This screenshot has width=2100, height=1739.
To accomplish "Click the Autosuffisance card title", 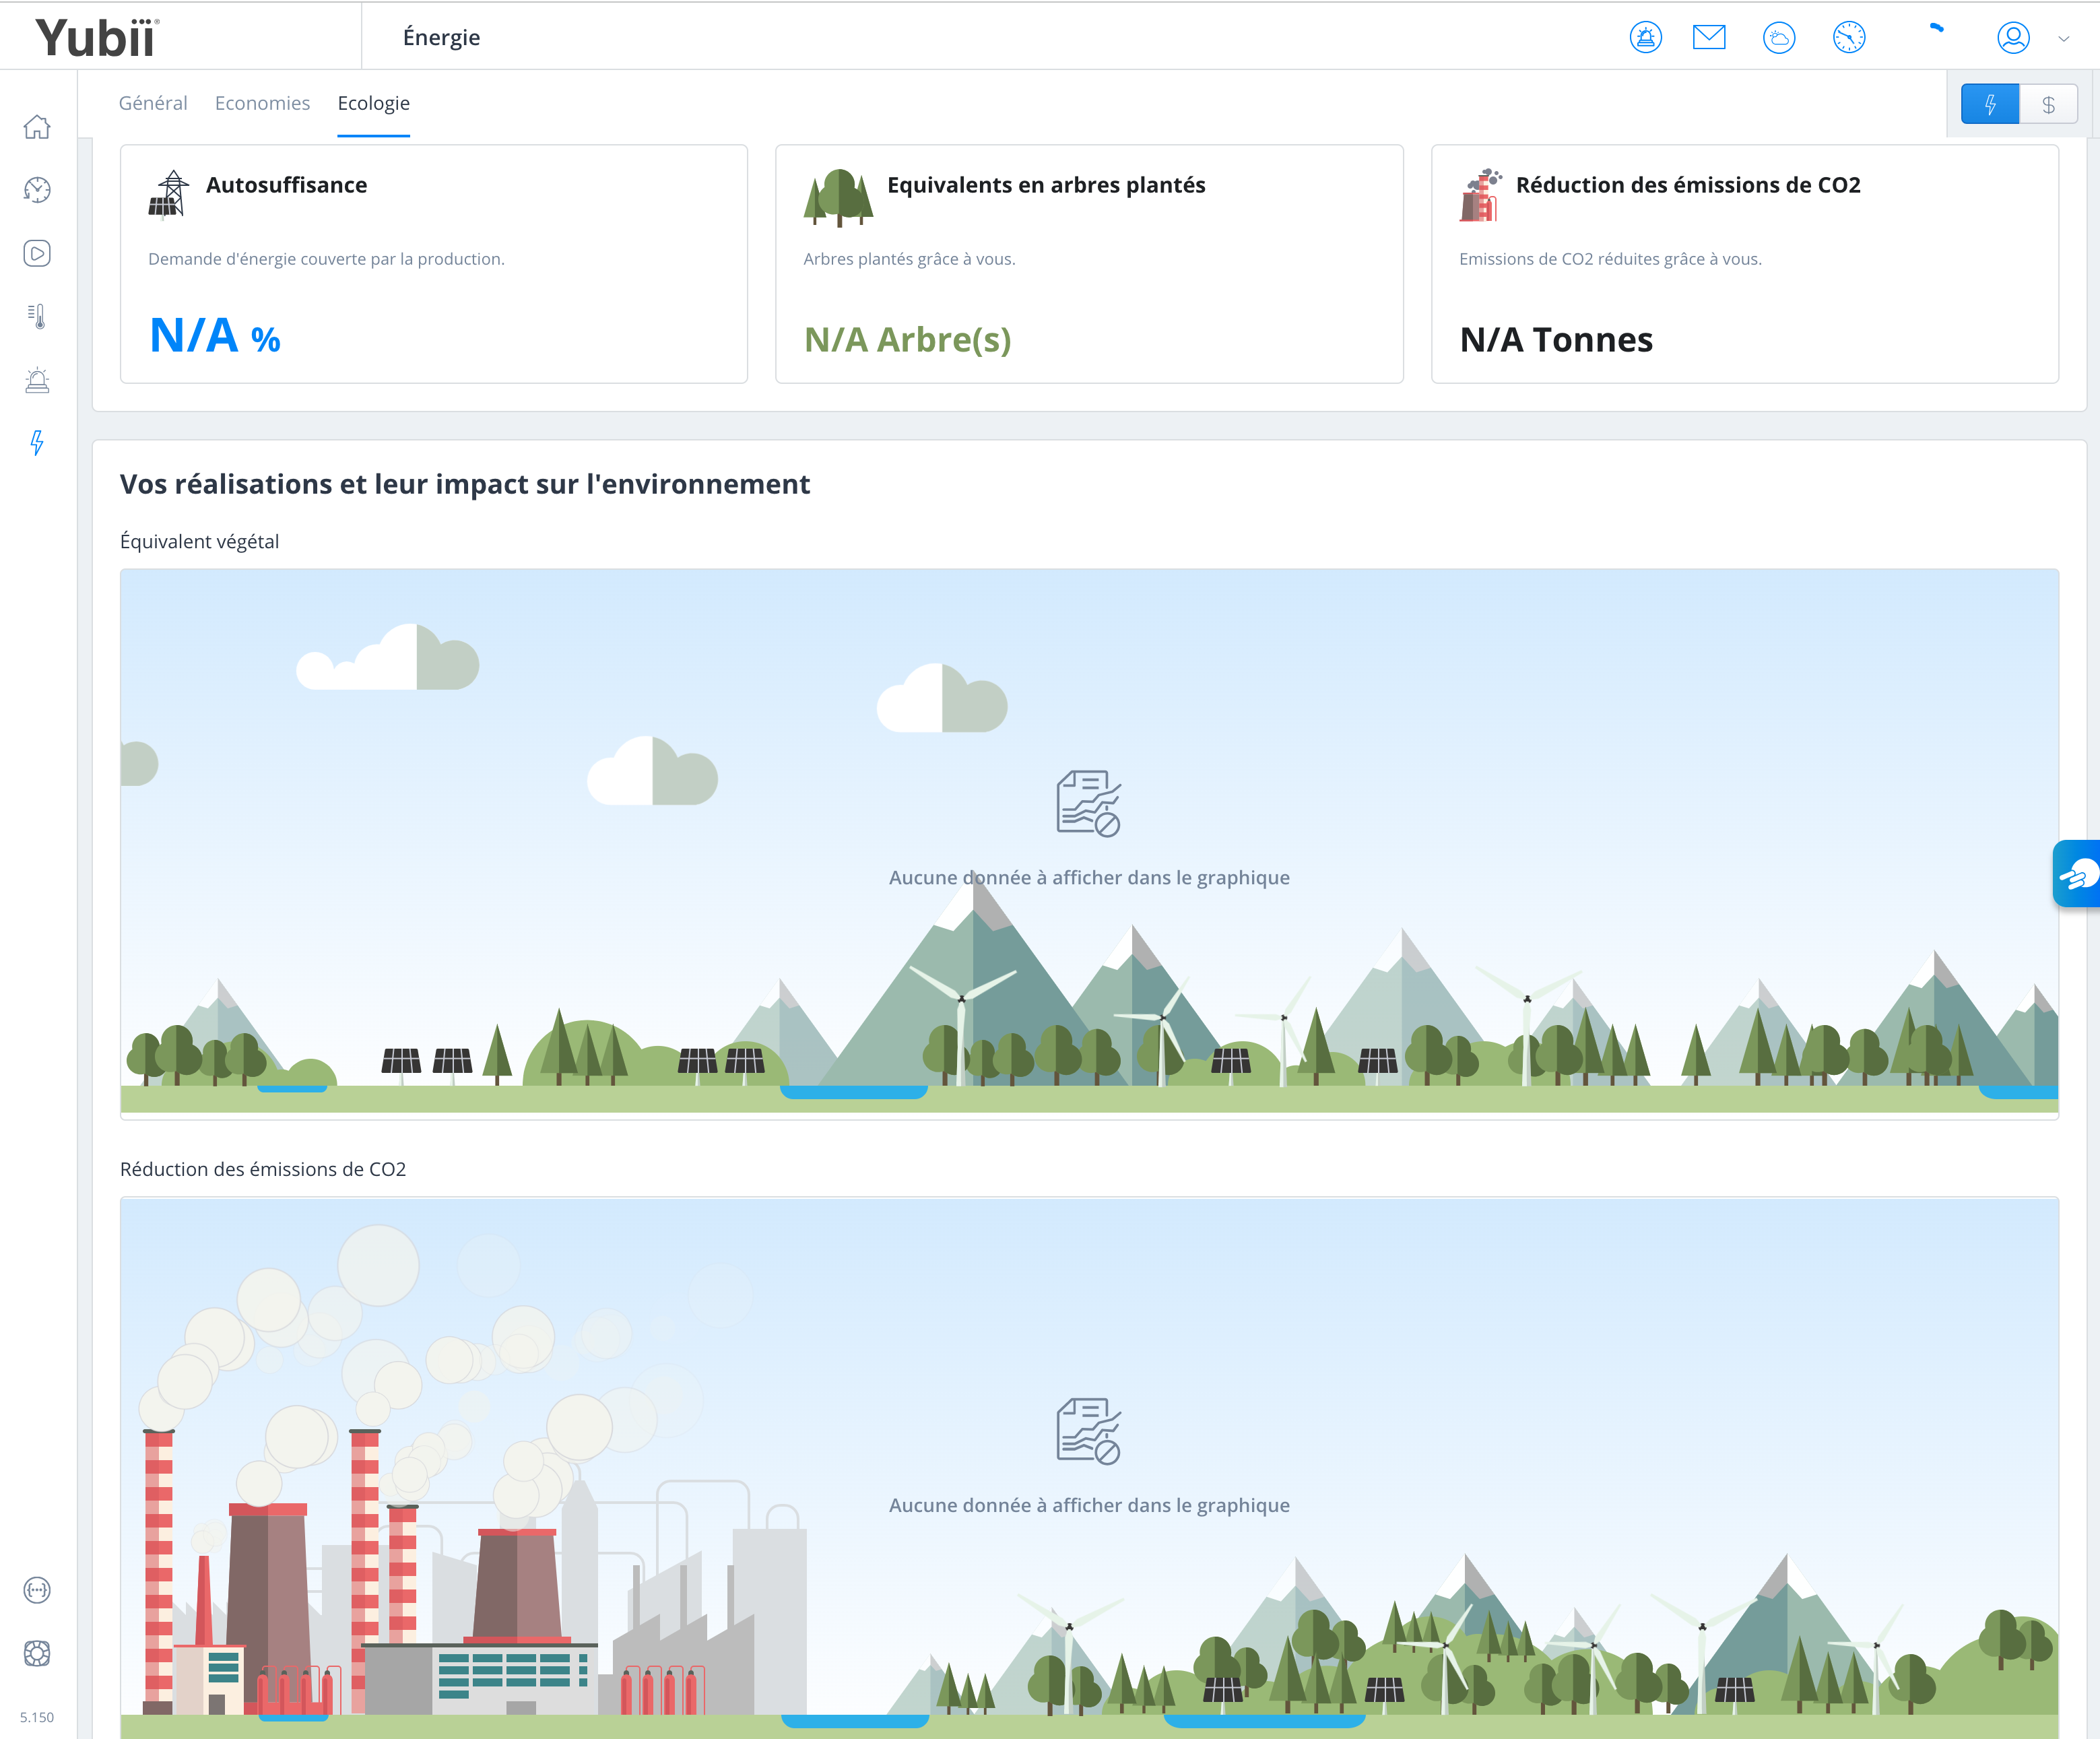I will pyautogui.click(x=286, y=185).
